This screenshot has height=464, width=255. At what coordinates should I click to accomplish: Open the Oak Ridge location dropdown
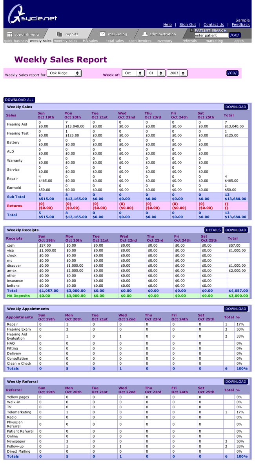(x=64, y=73)
